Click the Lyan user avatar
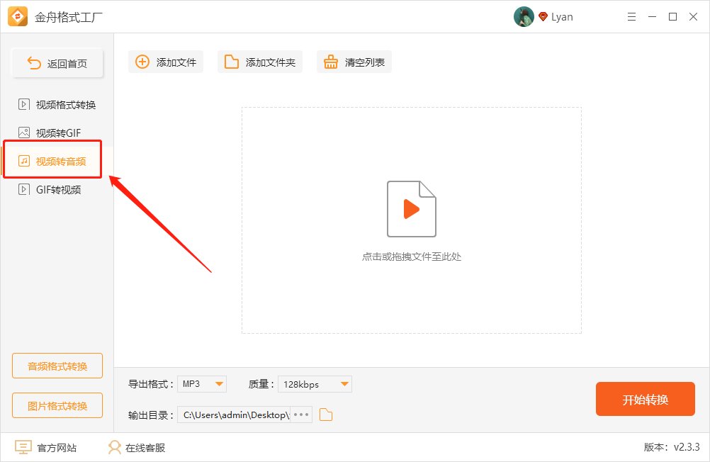Image resolution: width=710 pixels, height=462 pixels. pyautogui.click(x=524, y=16)
